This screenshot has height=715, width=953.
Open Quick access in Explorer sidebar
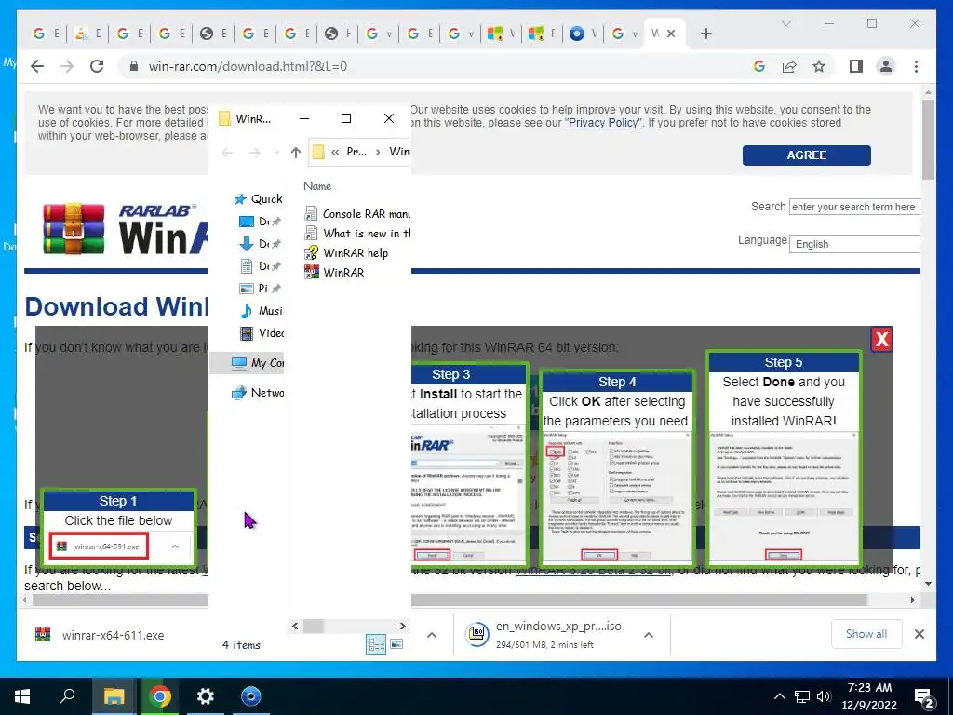[x=259, y=199]
